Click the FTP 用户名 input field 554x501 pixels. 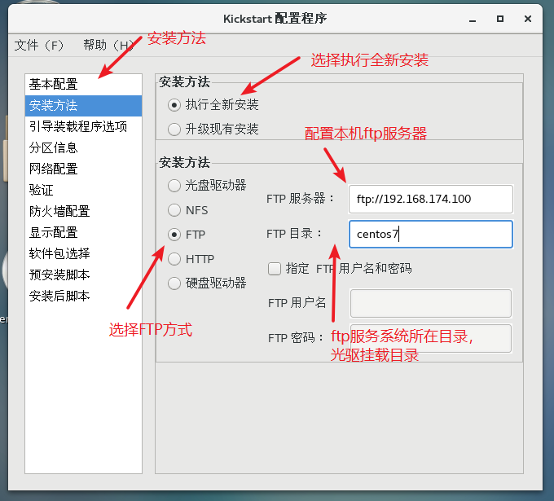(431, 304)
